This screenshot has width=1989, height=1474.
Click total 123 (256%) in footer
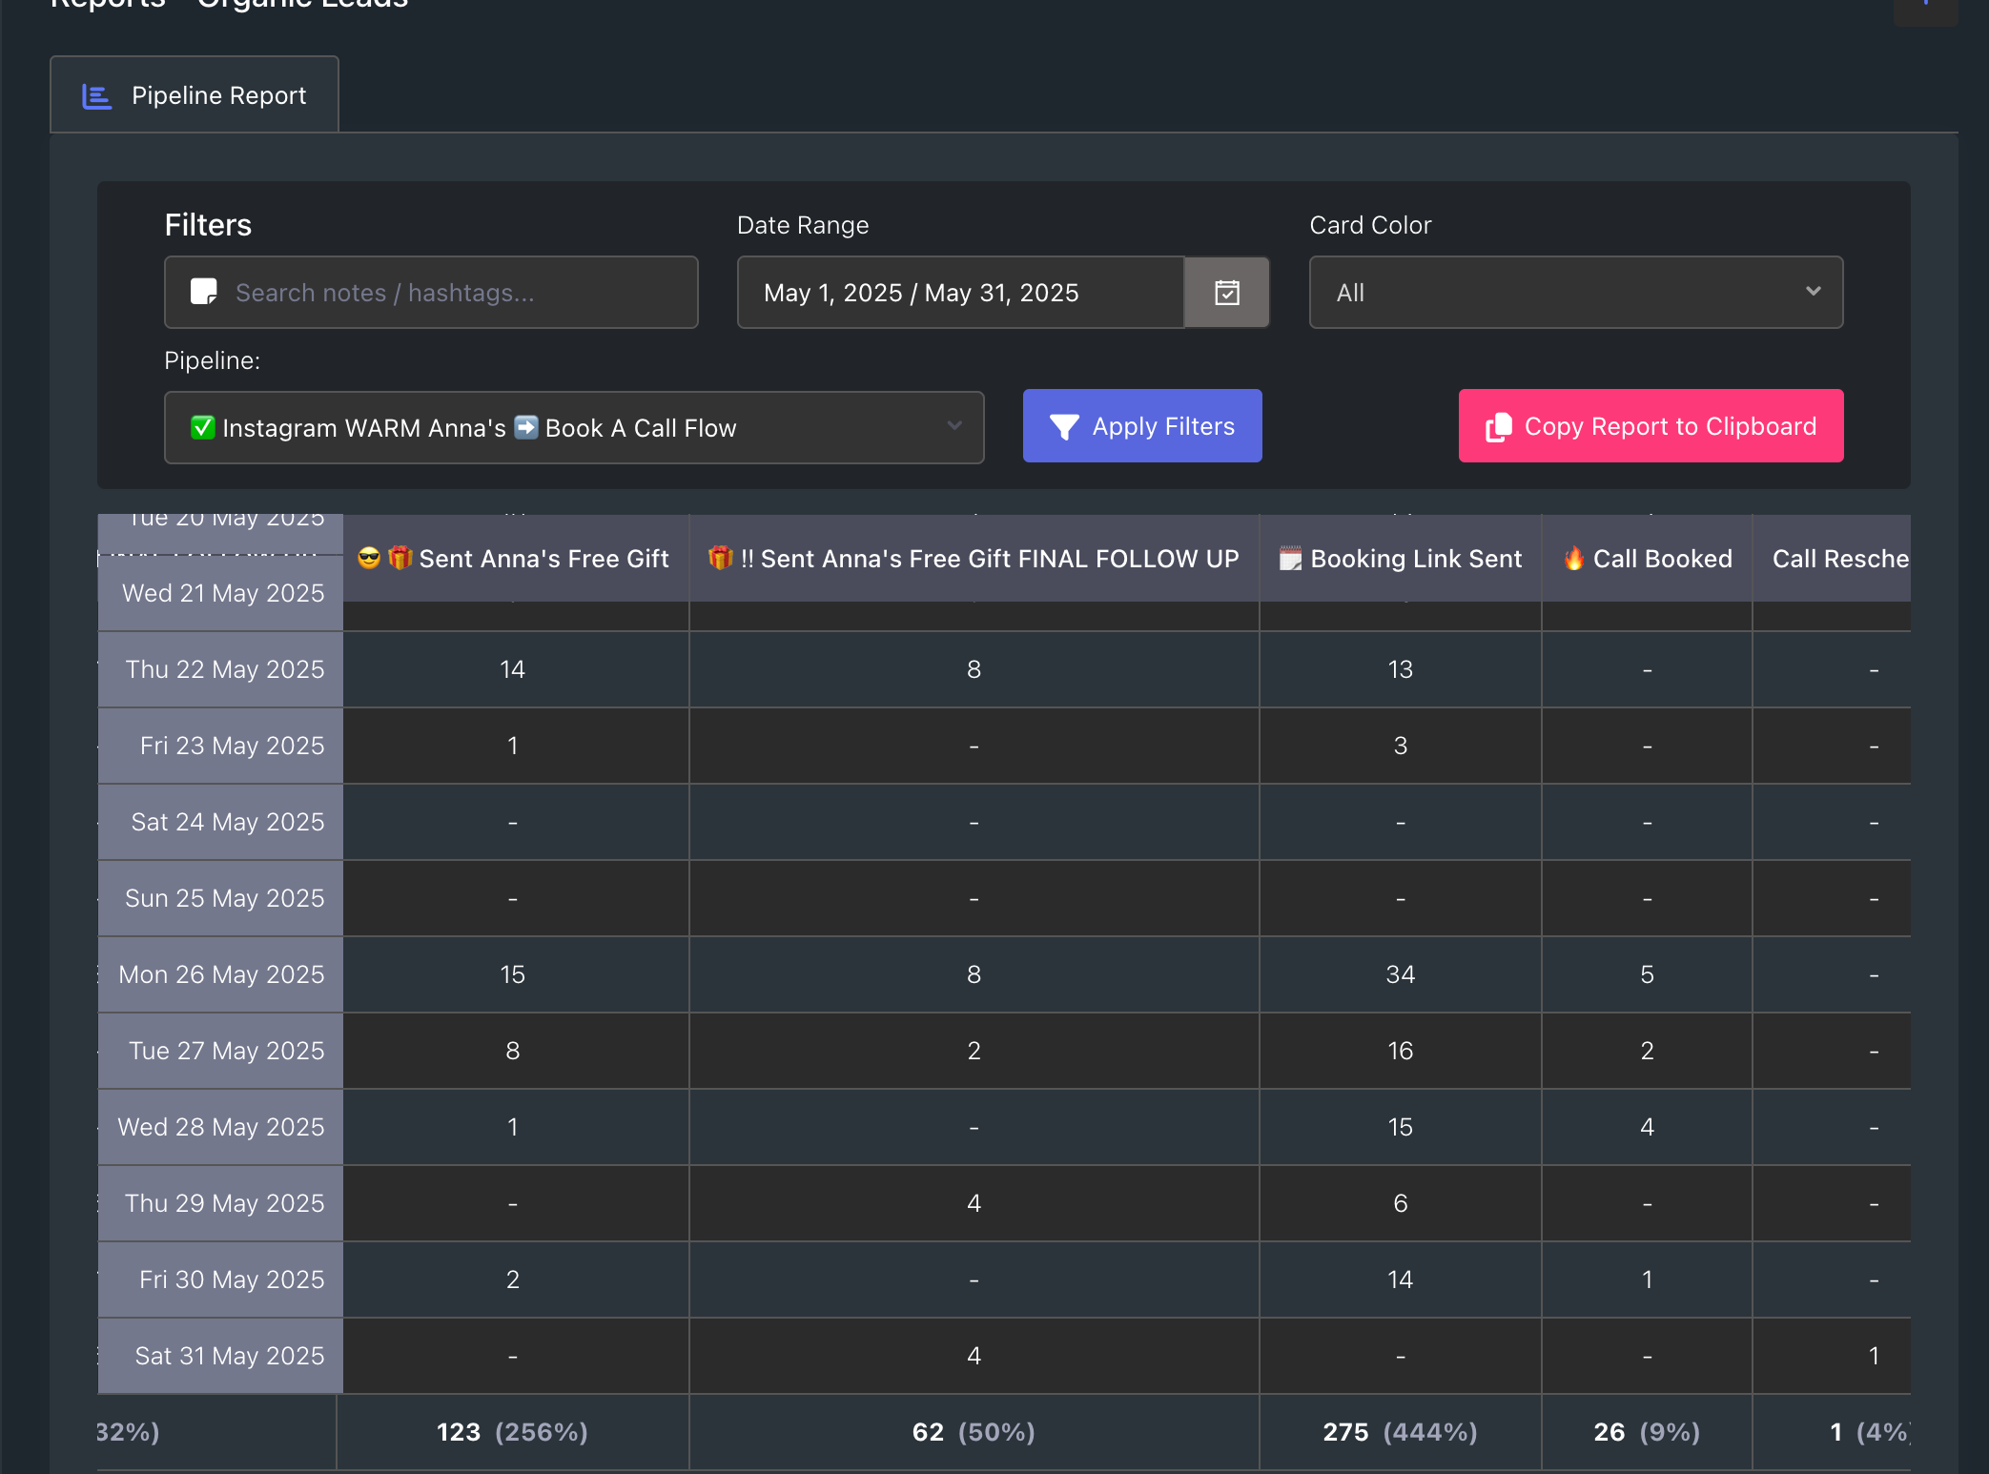pyautogui.click(x=512, y=1432)
